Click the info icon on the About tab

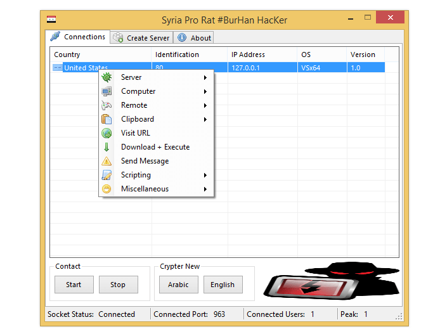(182, 38)
